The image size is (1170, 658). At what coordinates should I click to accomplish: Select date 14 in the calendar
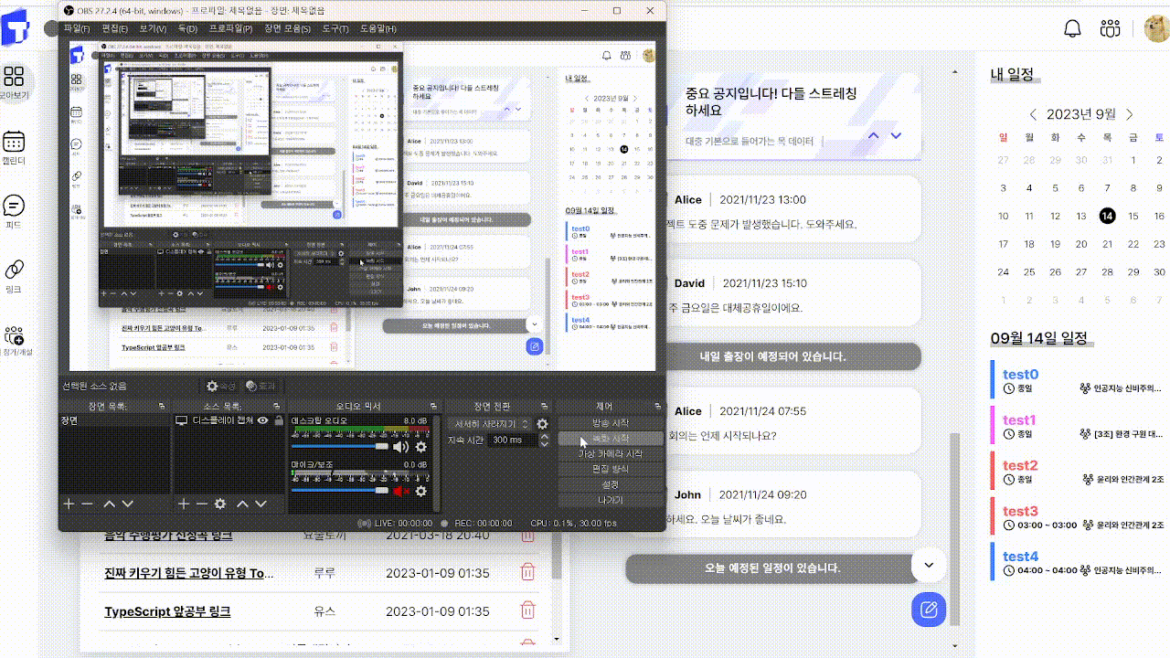tap(1107, 216)
